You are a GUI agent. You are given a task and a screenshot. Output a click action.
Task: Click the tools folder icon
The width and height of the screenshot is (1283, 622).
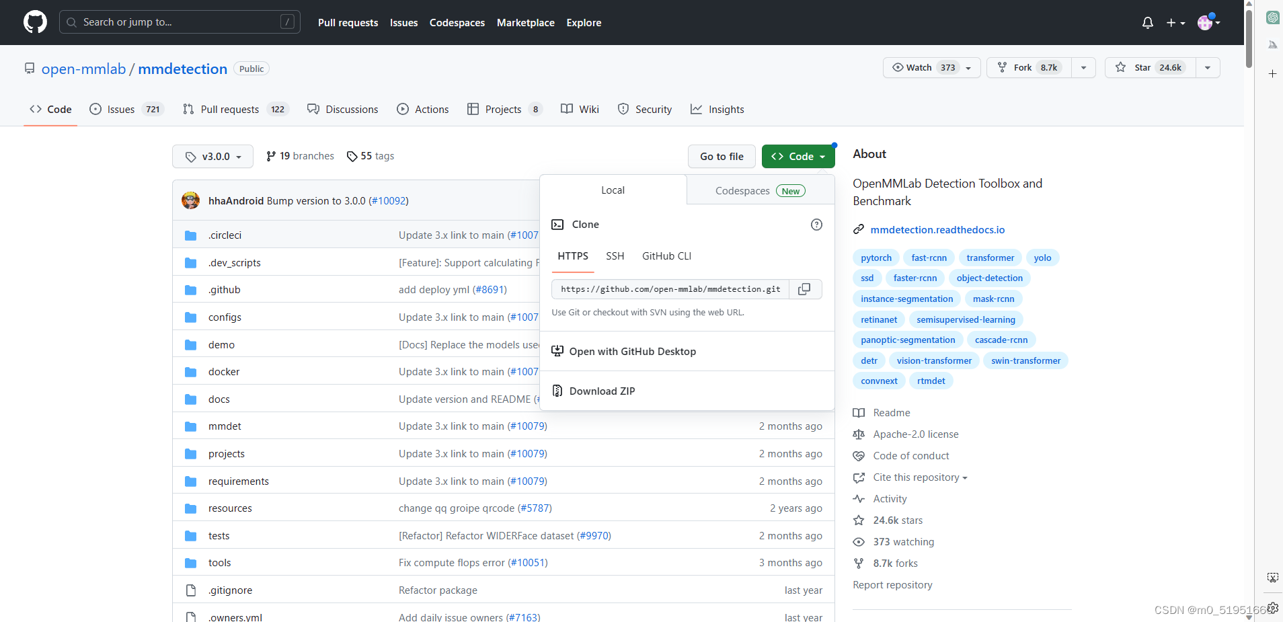click(191, 563)
